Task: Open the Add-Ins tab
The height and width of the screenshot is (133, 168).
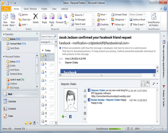Action: click(65, 9)
